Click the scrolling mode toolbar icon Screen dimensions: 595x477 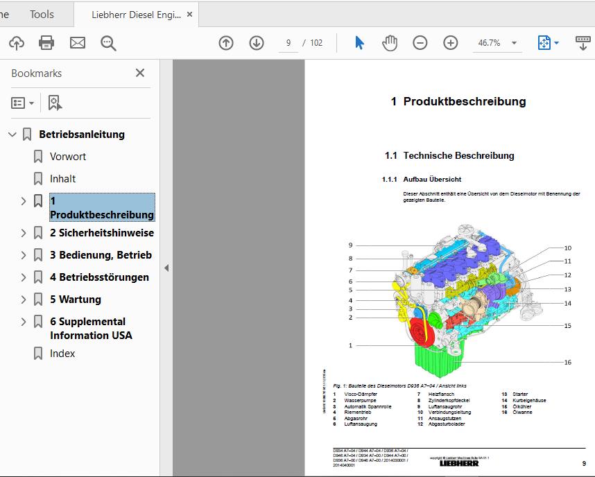(583, 43)
